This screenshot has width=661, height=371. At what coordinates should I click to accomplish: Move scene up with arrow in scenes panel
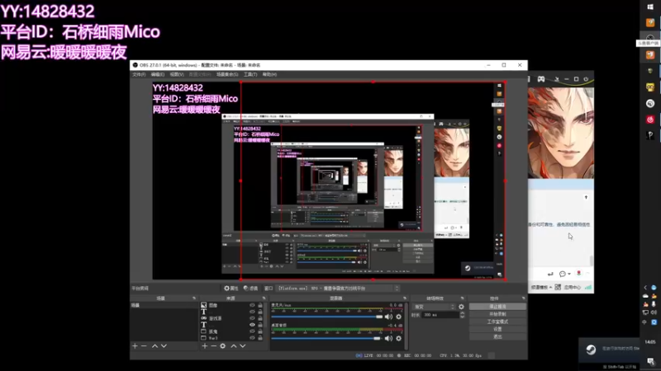[x=155, y=345]
